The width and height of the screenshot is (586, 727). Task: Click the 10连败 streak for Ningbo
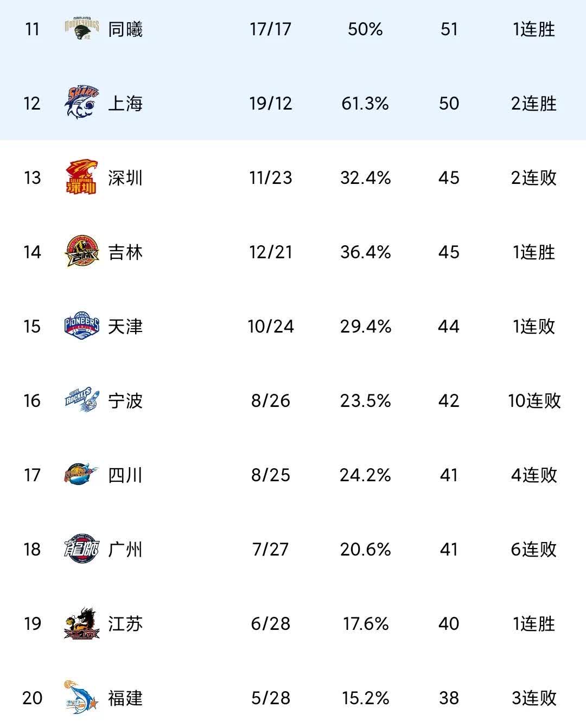coord(534,400)
